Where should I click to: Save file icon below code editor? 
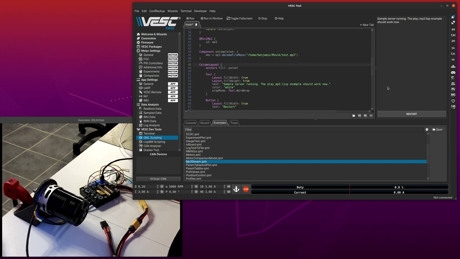[x=359, y=116]
